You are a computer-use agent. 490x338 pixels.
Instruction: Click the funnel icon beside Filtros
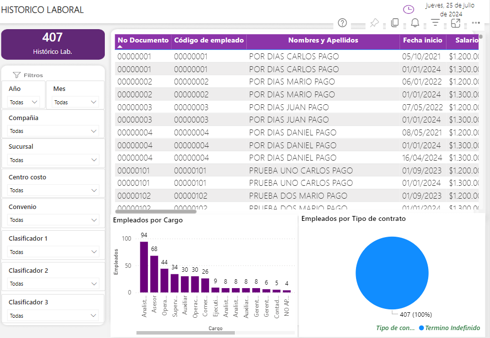[x=16, y=75]
